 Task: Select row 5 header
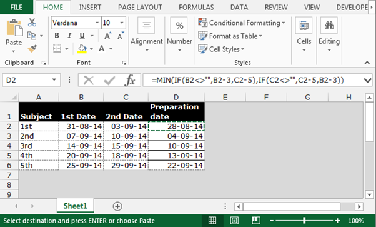[x=9, y=156]
